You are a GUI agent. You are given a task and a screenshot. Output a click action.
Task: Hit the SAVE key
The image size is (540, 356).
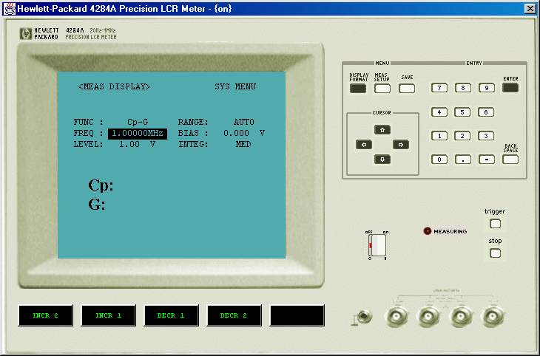point(407,89)
